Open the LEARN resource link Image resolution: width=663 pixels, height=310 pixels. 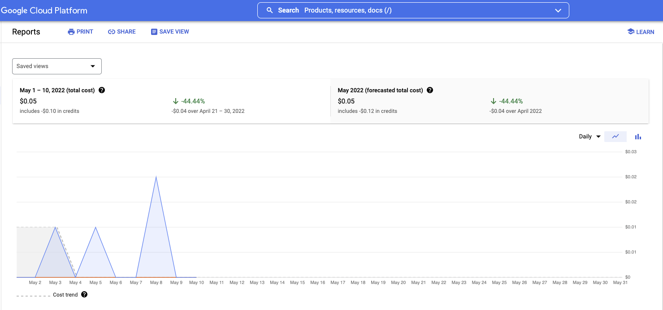pos(644,31)
